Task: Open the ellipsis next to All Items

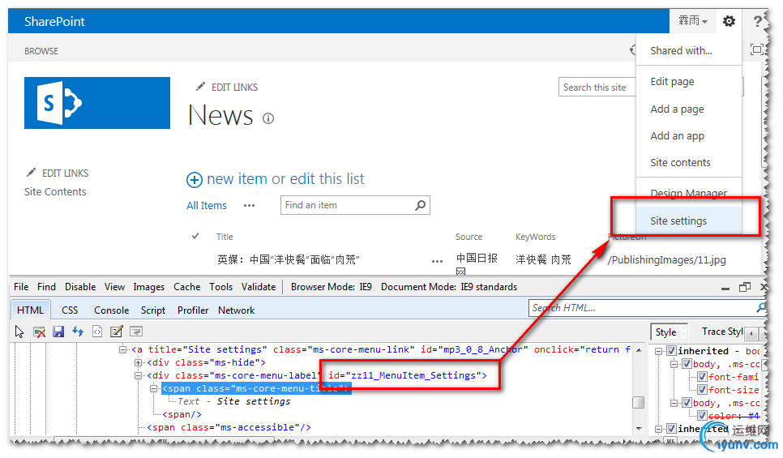Action: tap(249, 205)
